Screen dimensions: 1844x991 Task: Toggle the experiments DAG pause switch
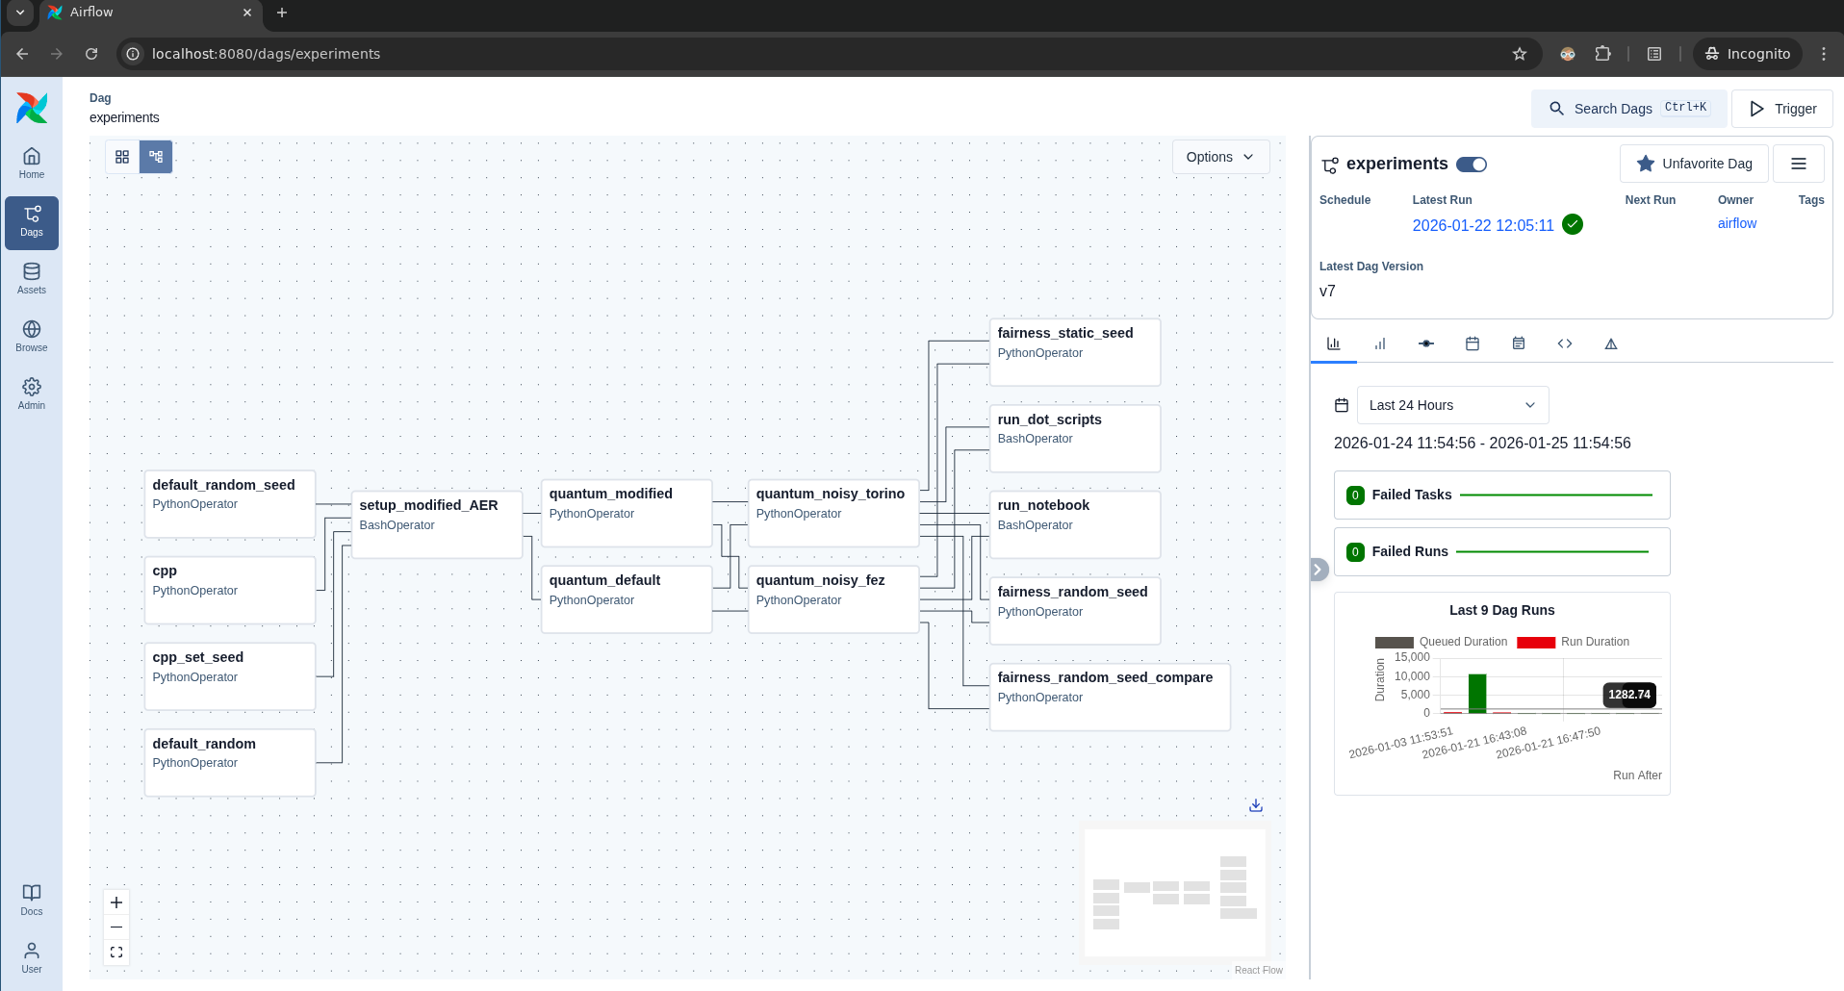1471,165
